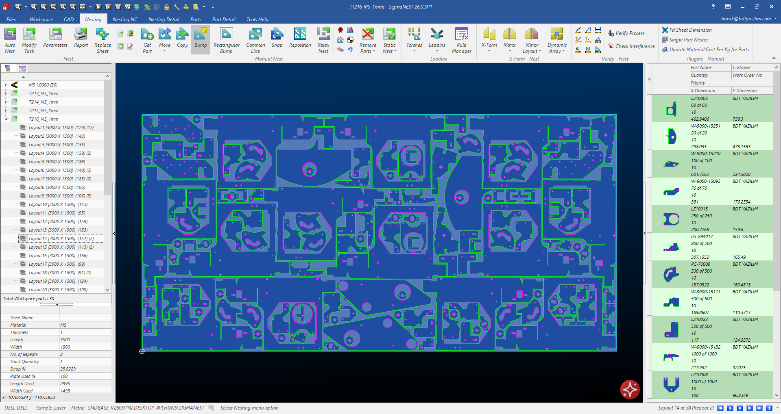Open Modify Task tool
This screenshot has width=781, height=414.
[29, 40]
